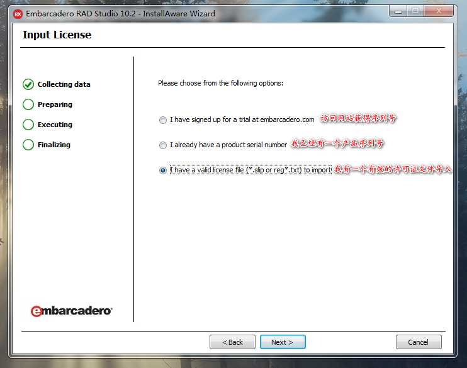Close the InstallAware Wizard window
467x368 pixels.
[439, 11]
